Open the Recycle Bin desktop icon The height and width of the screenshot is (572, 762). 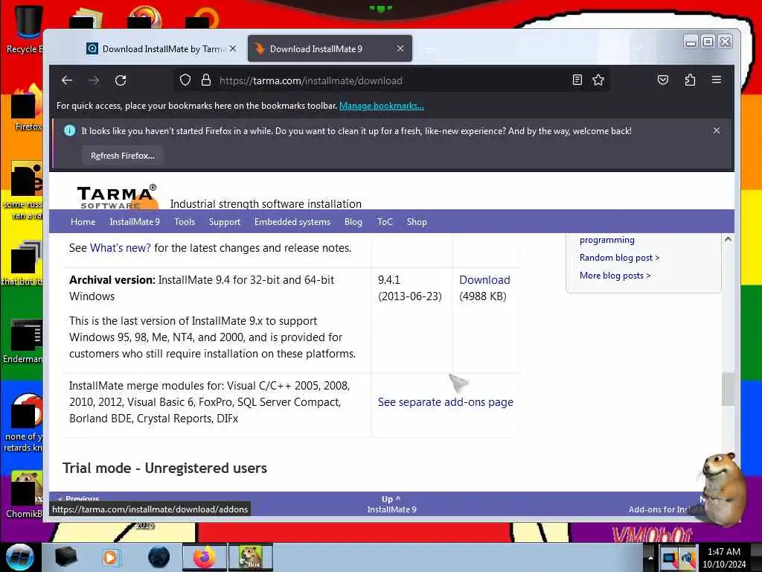pos(25,29)
